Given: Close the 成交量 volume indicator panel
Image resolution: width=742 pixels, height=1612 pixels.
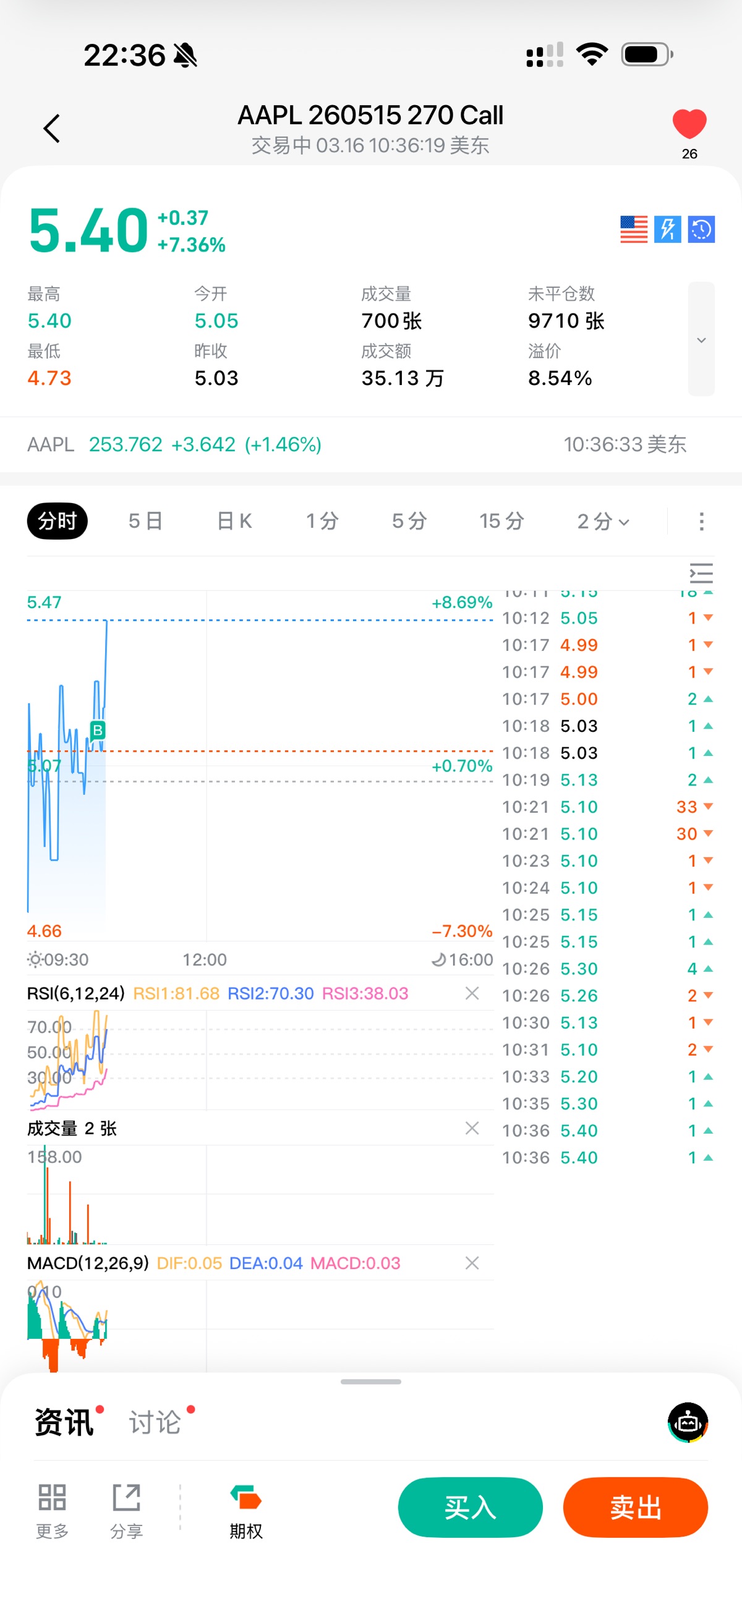Looking at the screenshot, I should point(472,1128).
